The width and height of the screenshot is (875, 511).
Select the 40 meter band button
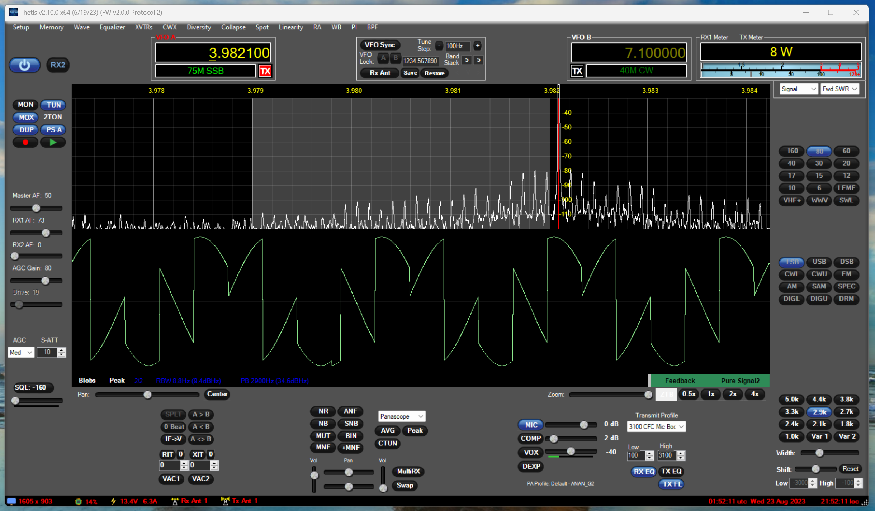pyautogui.click(x=792, y=163)
